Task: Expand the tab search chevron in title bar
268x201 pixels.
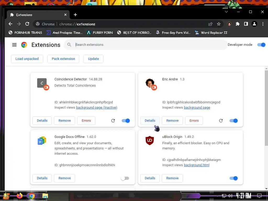Action: (x=226, y=12)
